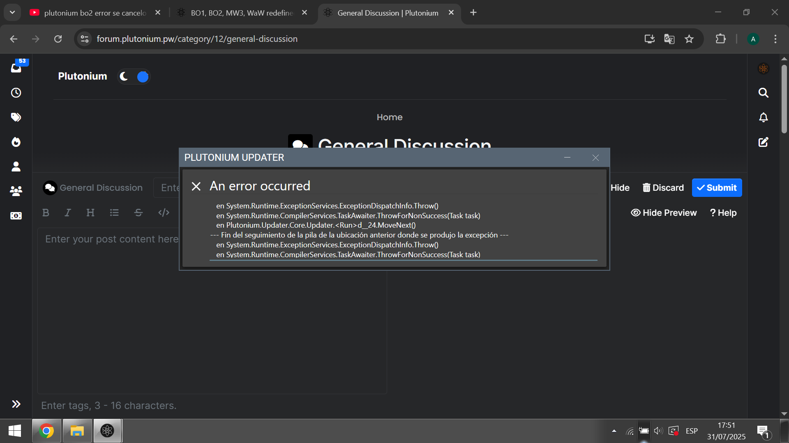
Task: Open the forum search magnifier icon
Action: pyautogui.click(x=764, y=93)
